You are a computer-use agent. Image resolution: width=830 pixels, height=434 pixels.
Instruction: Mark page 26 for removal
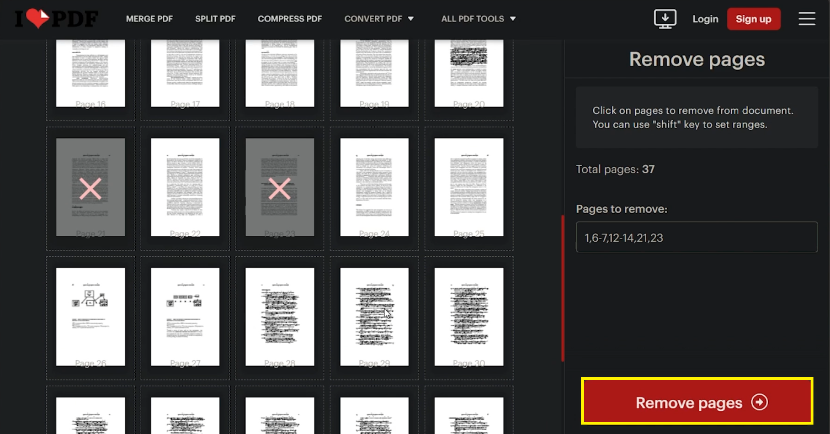[91, 316]
